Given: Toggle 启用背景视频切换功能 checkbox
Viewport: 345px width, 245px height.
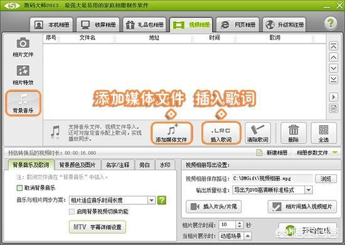Looking at the screenshot, I should pos(72,212).
